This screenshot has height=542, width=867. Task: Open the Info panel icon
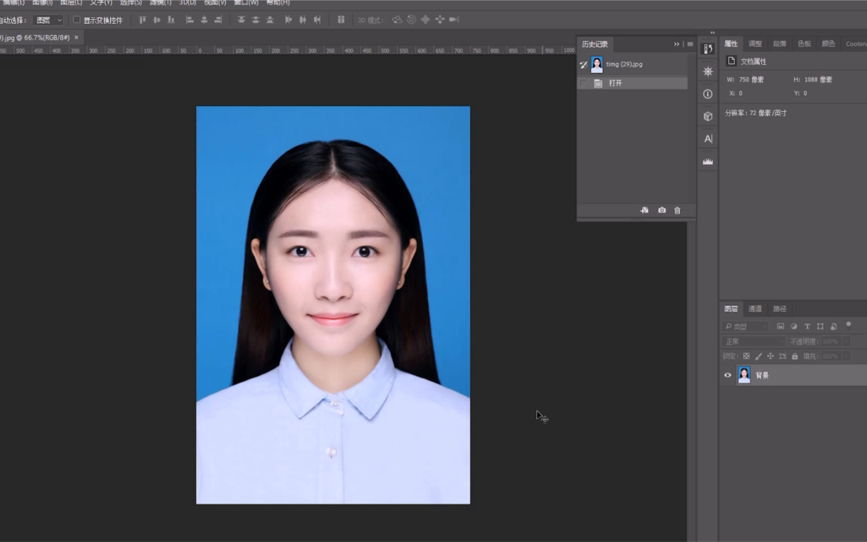coord(707,94)
